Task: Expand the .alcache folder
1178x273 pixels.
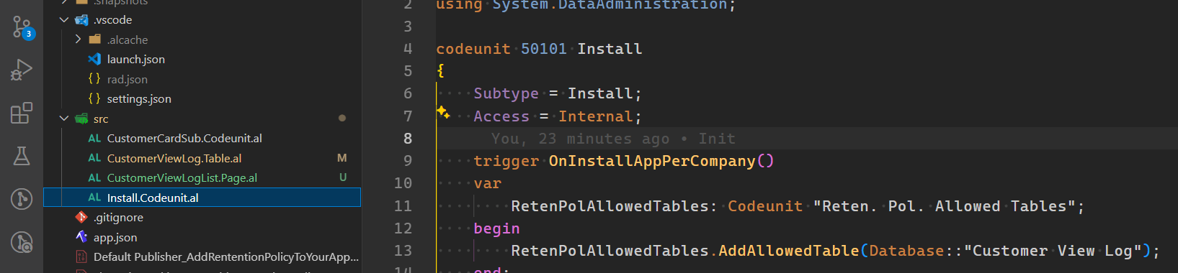Action: point(78,40)
